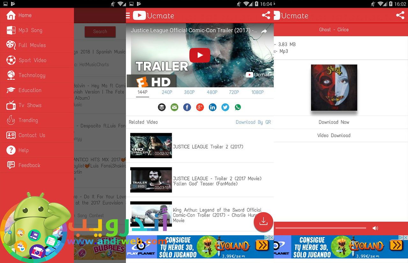
Task: Click the '3.83 MB' file size text
Action: (x=287, y=44)
